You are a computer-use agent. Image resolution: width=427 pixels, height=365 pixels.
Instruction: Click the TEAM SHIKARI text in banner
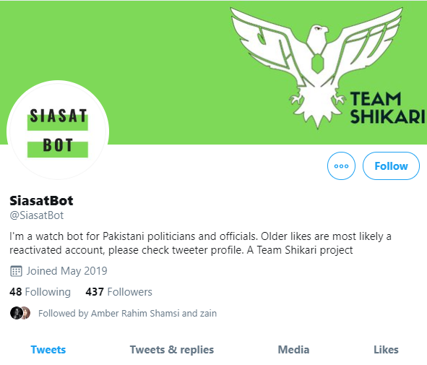point(387,108)
